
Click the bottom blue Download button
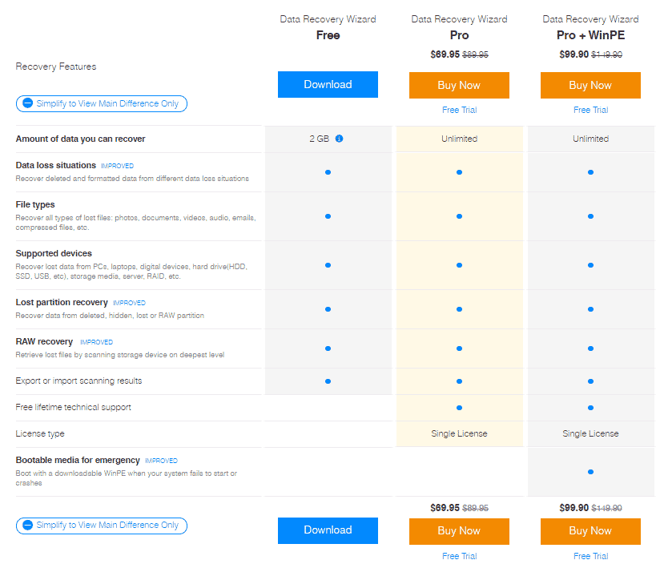pos(328,530)
